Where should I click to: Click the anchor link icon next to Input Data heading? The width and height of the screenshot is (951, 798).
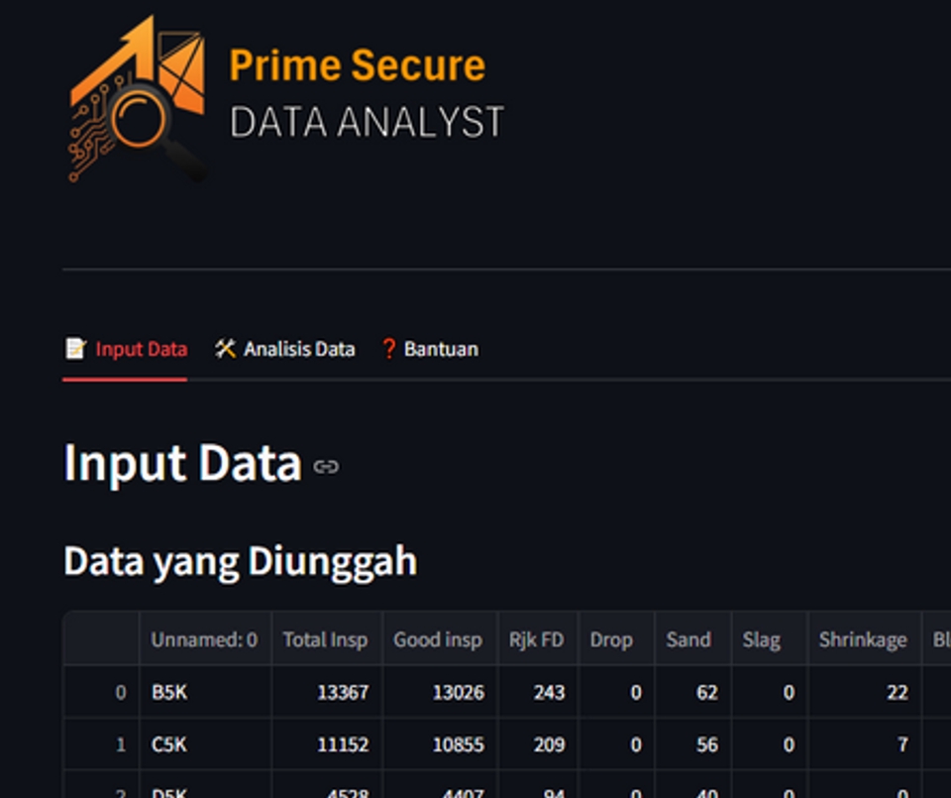[327, 465]
